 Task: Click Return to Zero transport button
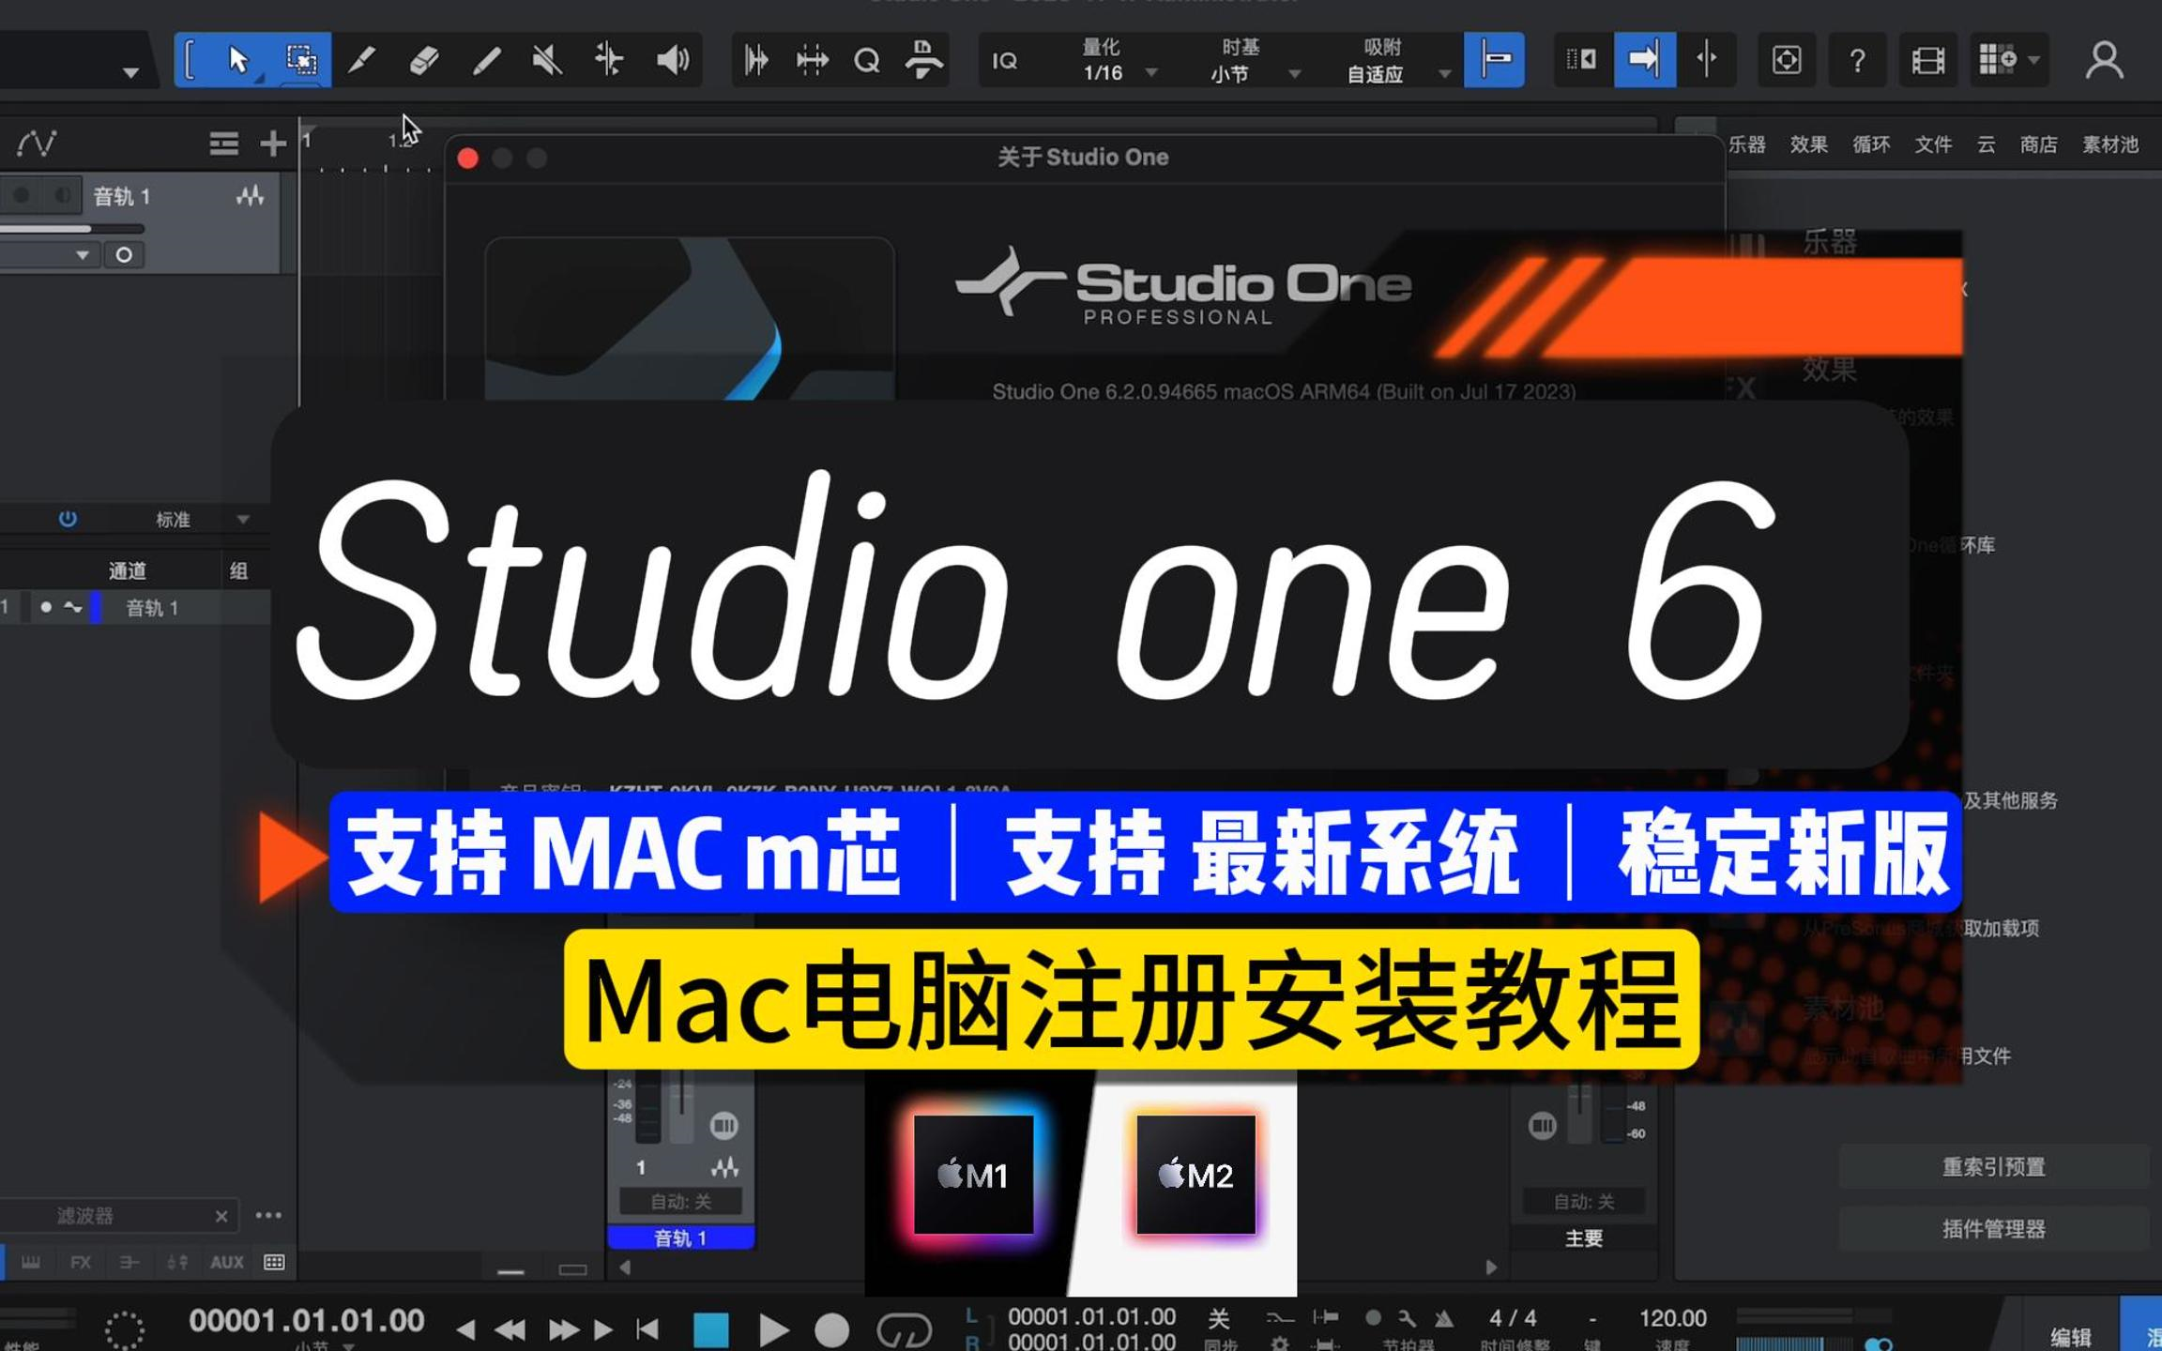[x=647, y=1329]
